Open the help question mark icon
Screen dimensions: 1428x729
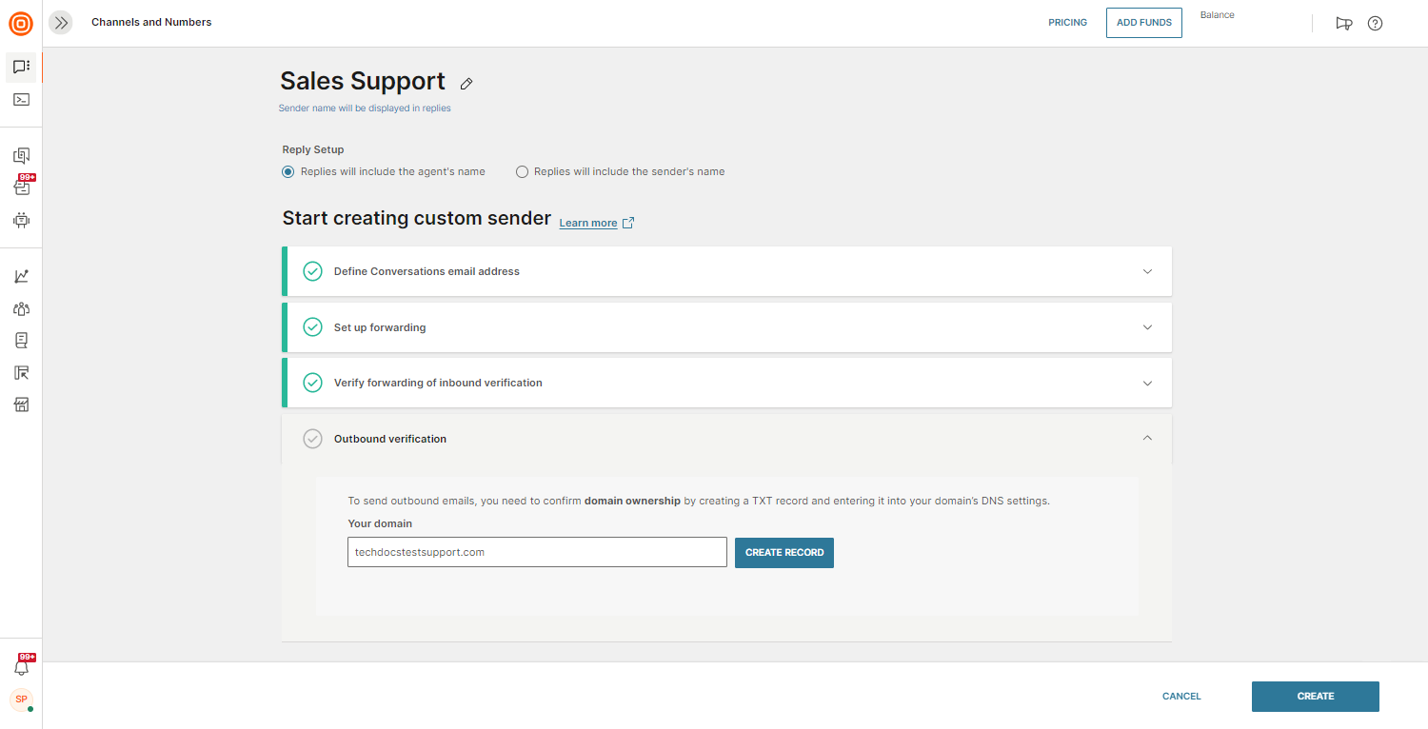click(1375, 24)
